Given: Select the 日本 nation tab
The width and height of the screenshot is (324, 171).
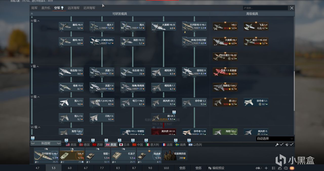Looking at the screenshot, I should (124, 145).
